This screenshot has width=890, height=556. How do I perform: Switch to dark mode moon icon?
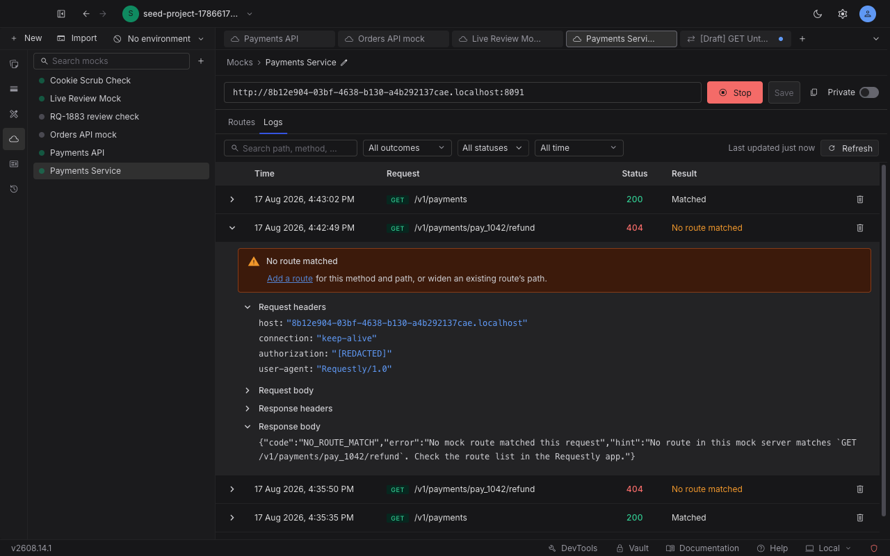coord(818,14)
